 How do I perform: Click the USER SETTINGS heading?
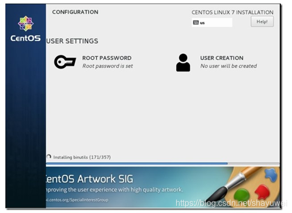point(72,41)
